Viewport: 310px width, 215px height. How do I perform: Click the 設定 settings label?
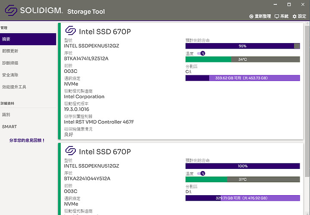[x=302, y=16]
